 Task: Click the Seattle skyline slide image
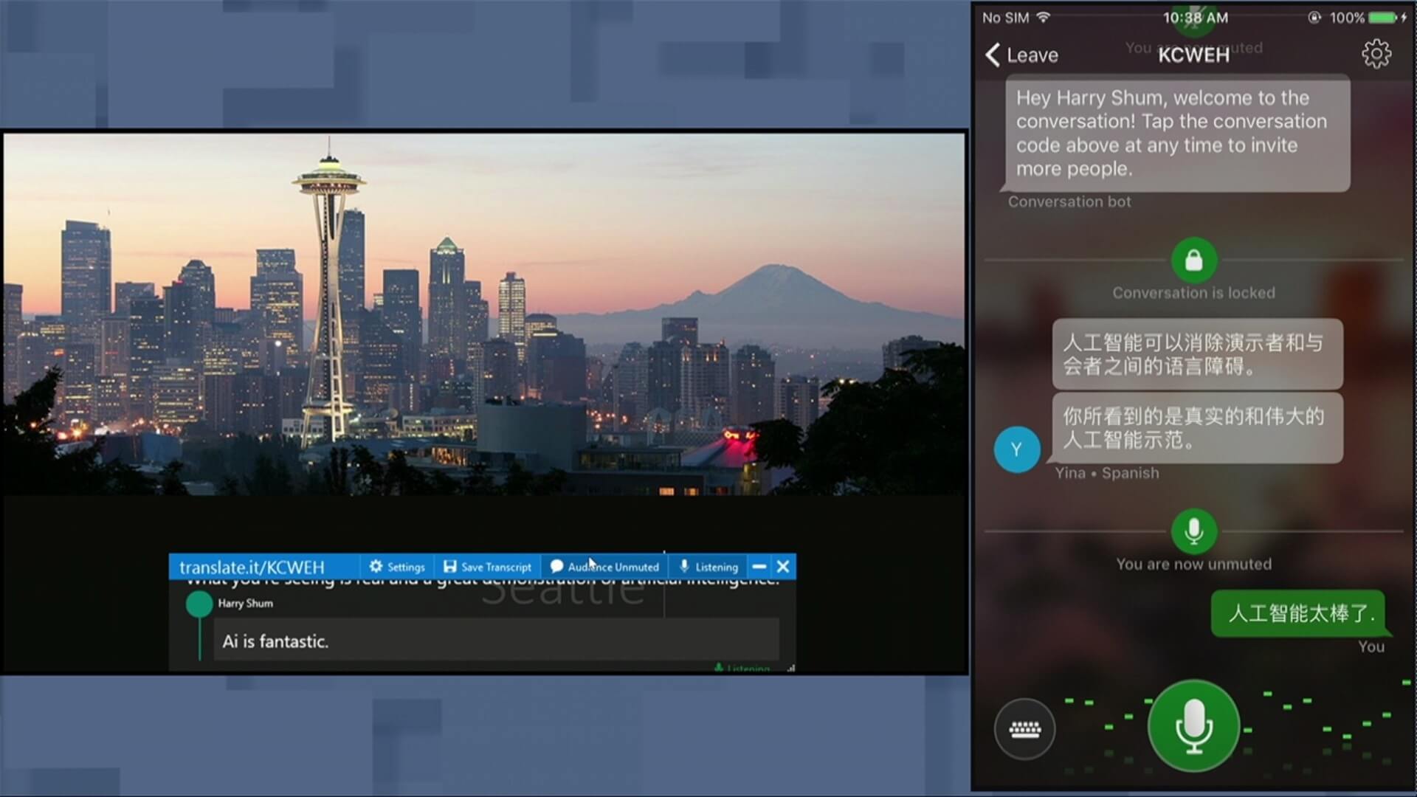click(x=484, y=314)
